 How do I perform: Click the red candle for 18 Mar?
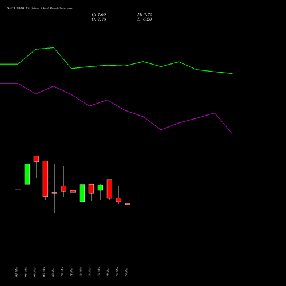pyautogui.click(x=118, y=200)
